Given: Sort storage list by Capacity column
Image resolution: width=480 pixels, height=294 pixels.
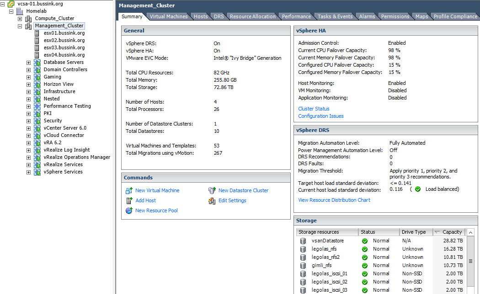Looking at the screenshot, I should pos(449,232).
